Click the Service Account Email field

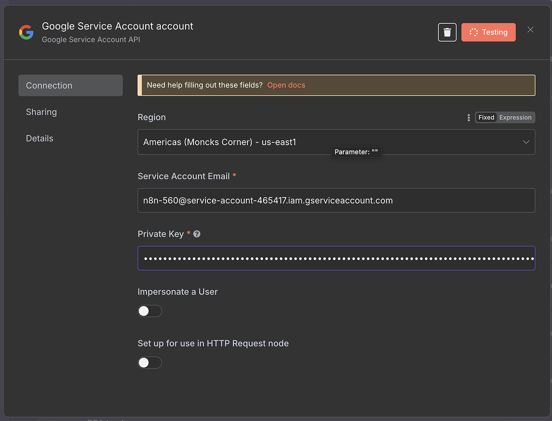[336, 200]
